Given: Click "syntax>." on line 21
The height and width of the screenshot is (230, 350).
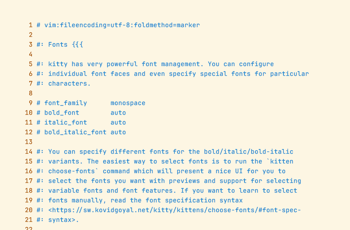Looking at the screenshot, I should [63, 220].
